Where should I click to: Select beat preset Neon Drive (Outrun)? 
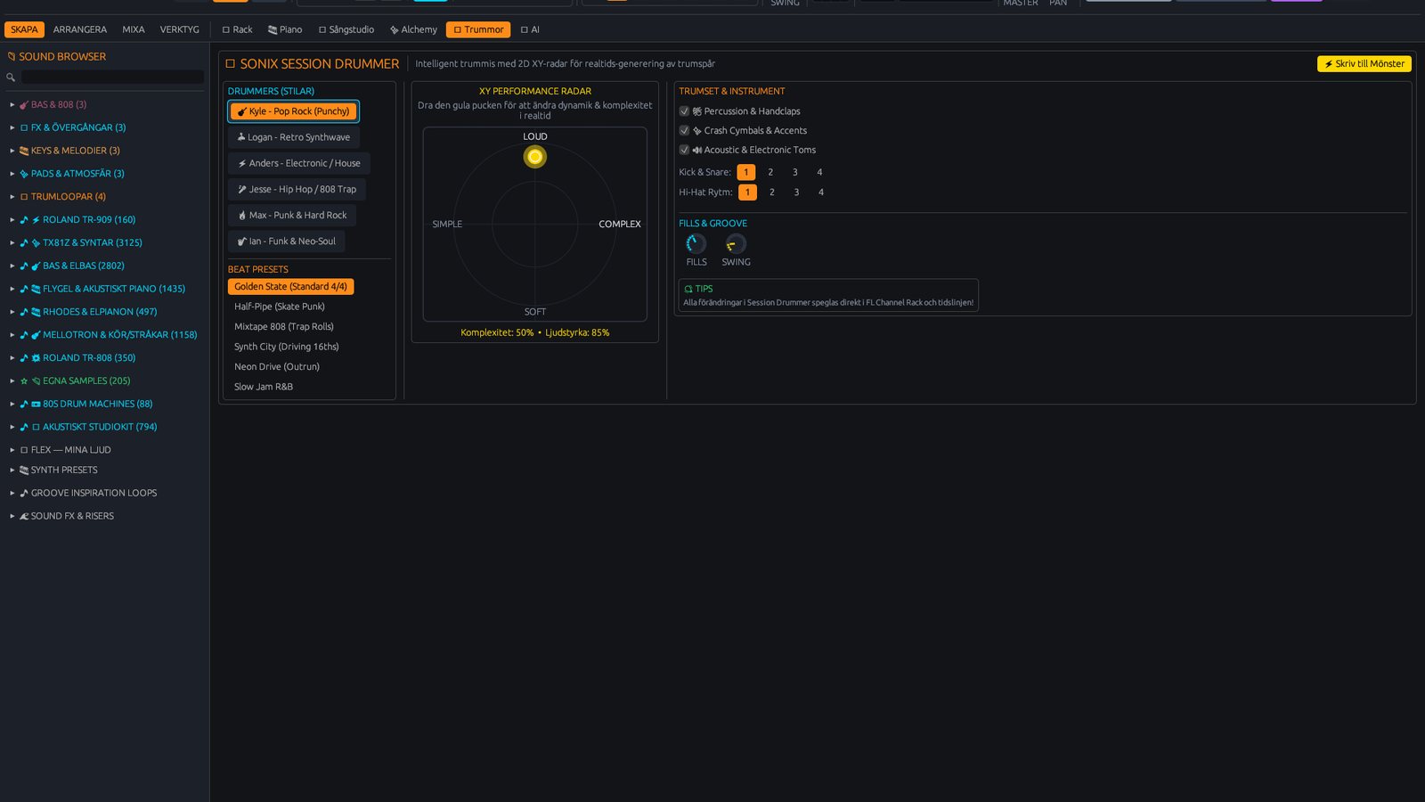point(277,366)
